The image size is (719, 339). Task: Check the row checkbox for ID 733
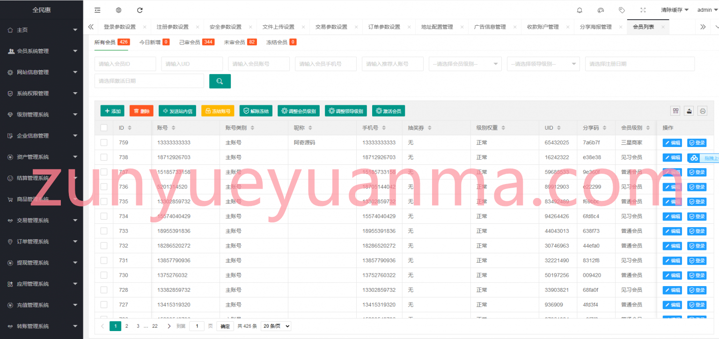(x=104, y=231)
